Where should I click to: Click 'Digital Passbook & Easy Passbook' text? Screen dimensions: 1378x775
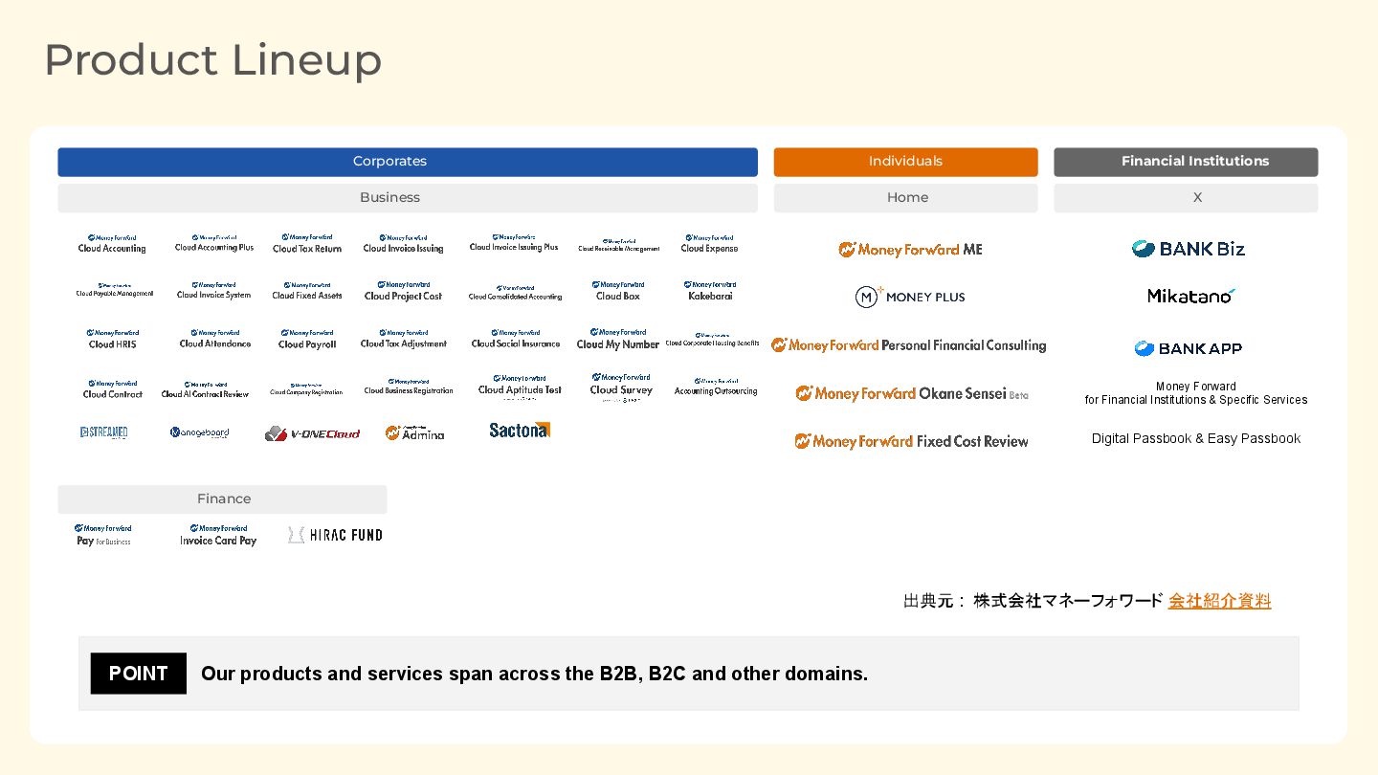(1196, 438)
